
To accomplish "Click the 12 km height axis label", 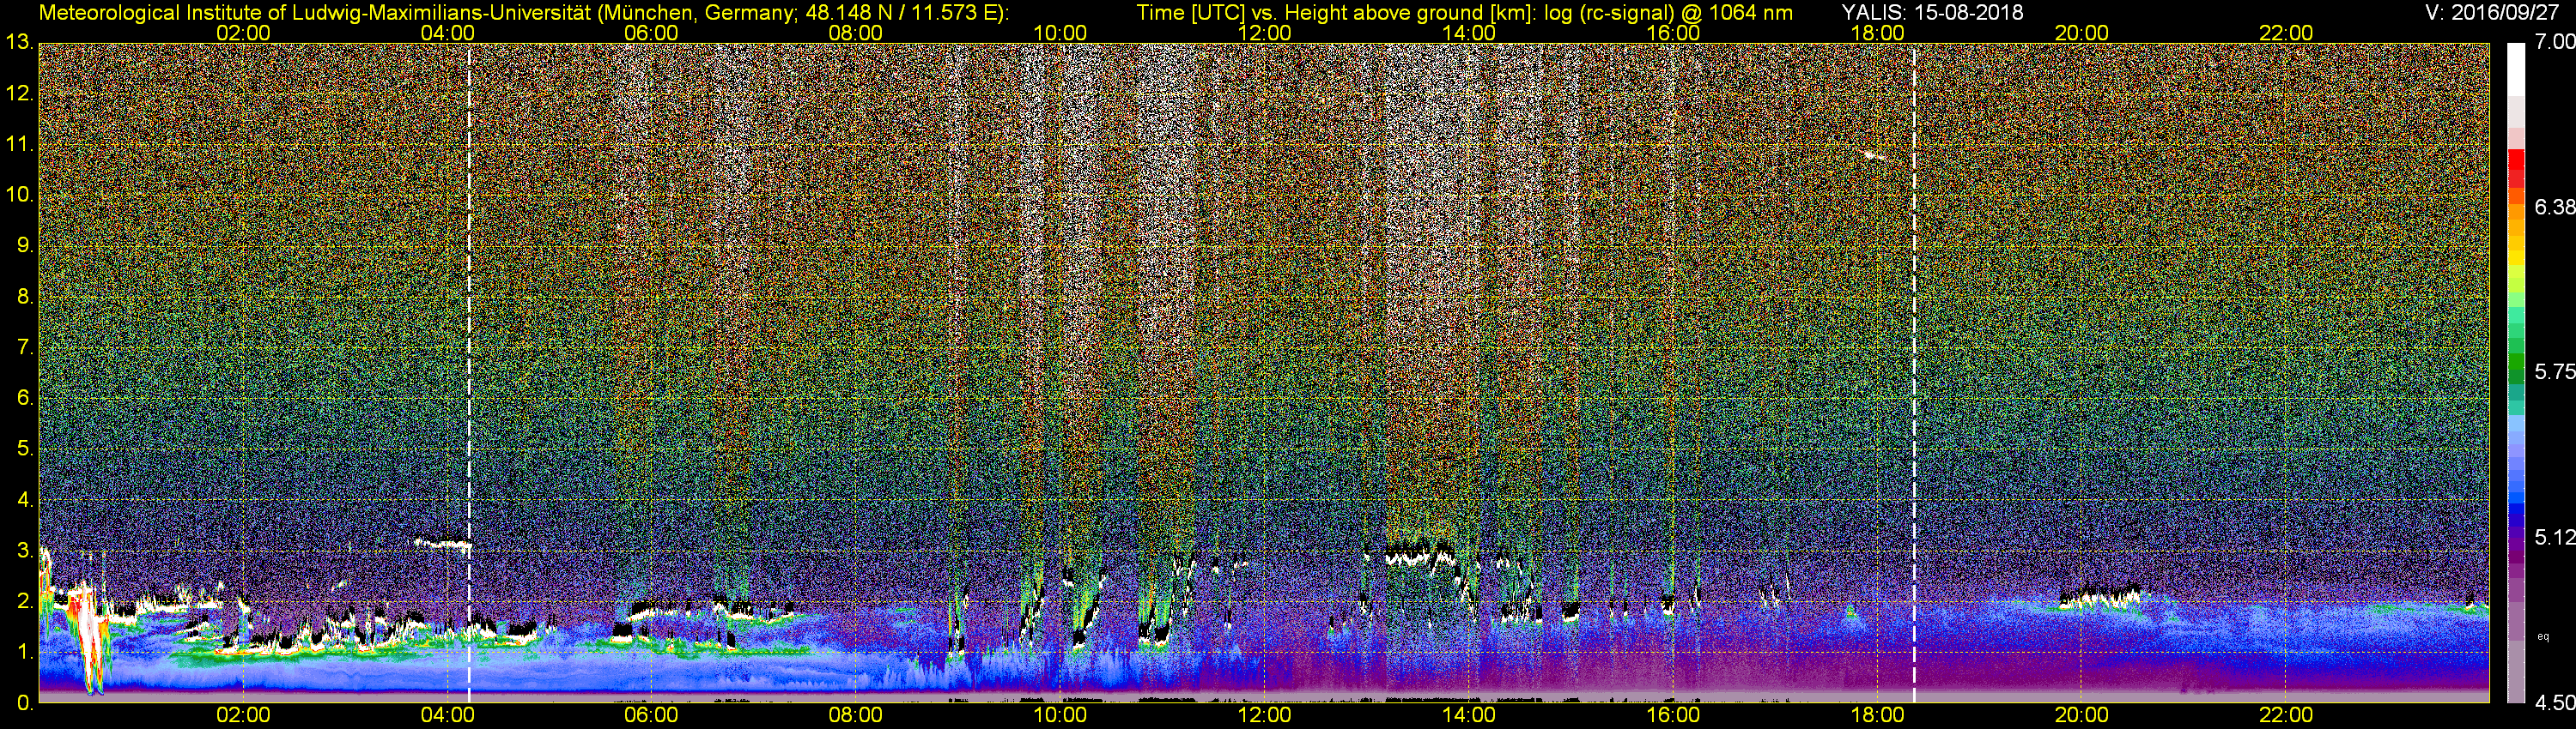I will (x=19, y=93).
